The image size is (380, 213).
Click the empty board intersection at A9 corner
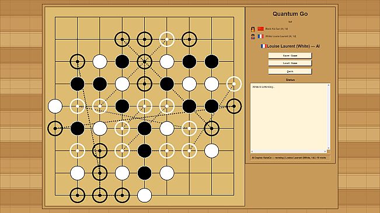click(x=55, y=17)
